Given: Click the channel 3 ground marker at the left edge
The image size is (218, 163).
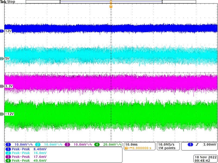Looking at the screenshot, I should (2, 86).
